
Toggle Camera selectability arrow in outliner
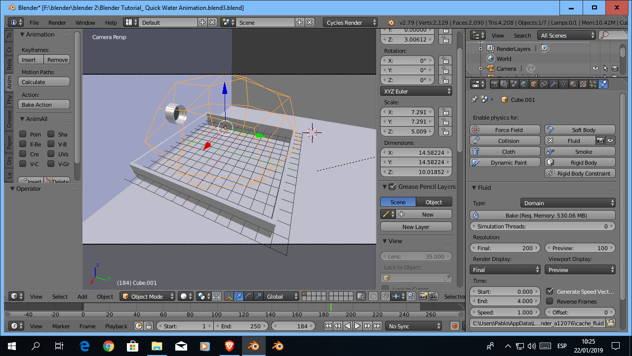(605, 68)
